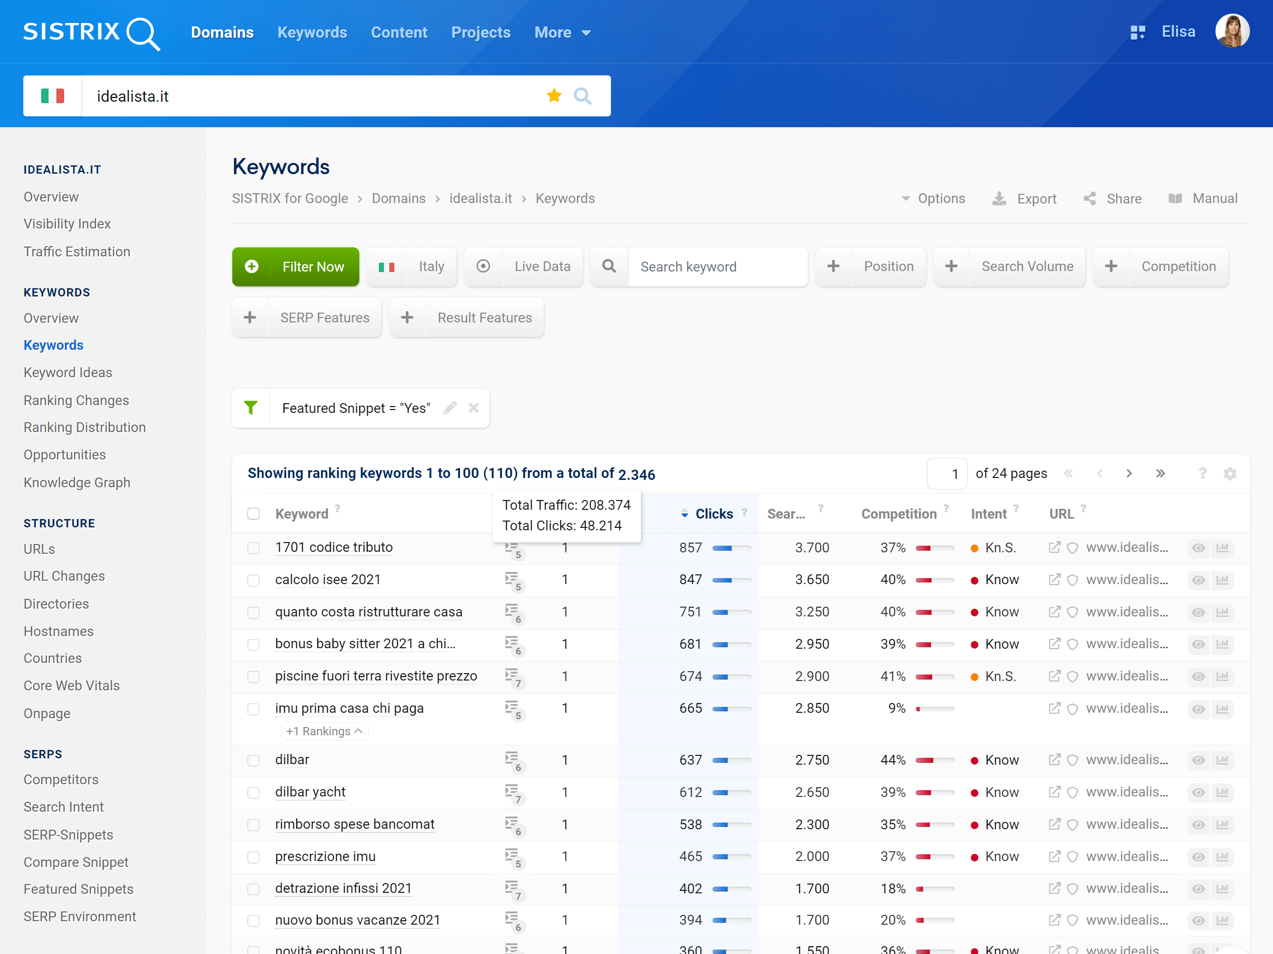Check the box for prescrizione imu
This screenshot has height=954, width=1273.
253,857
